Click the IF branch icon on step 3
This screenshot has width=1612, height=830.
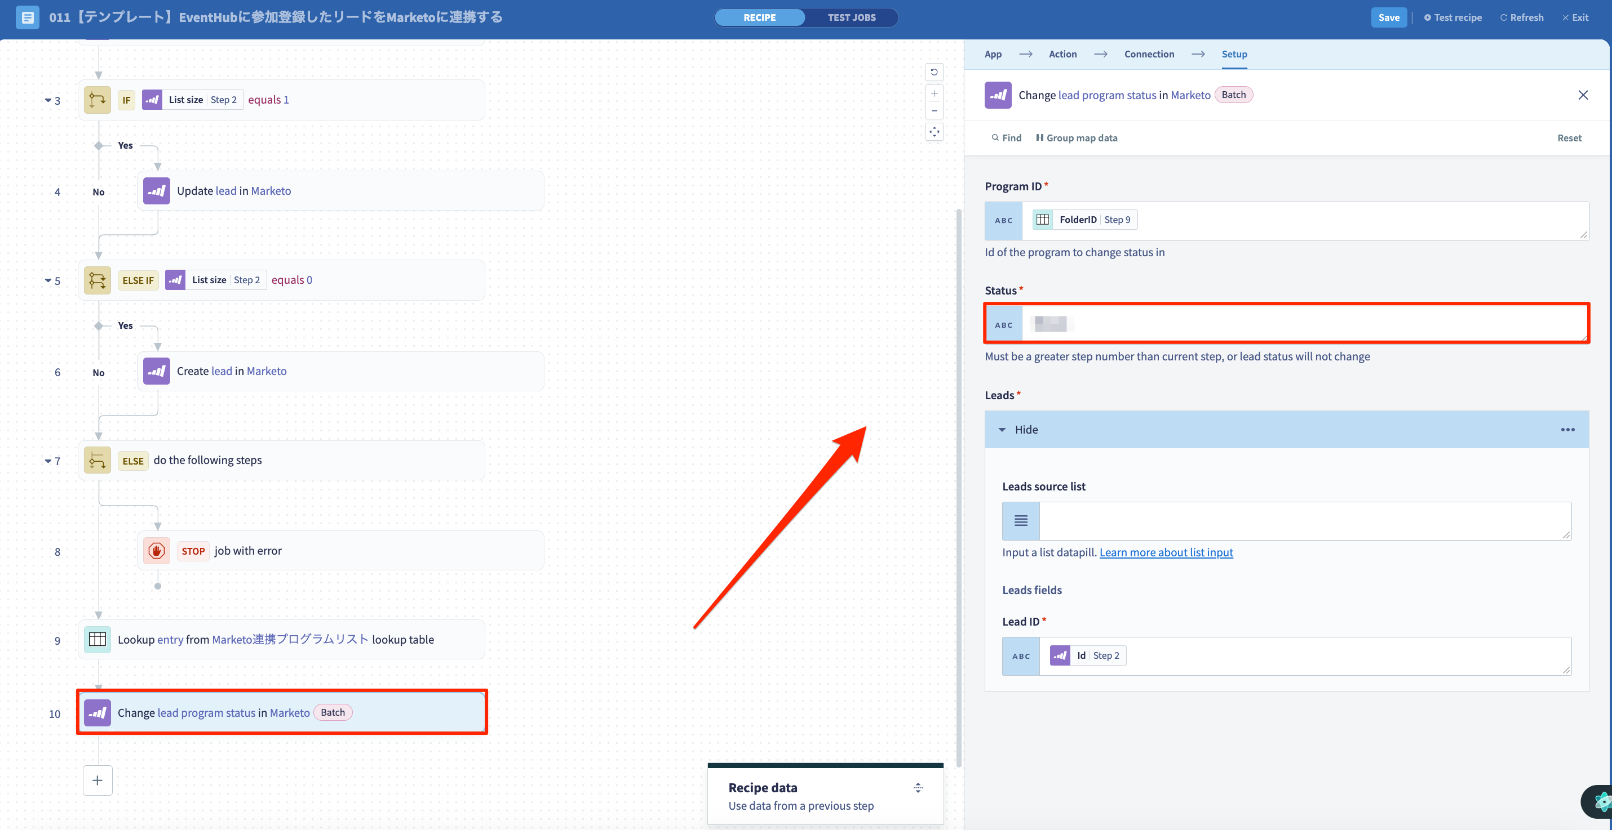coord(97,99)
